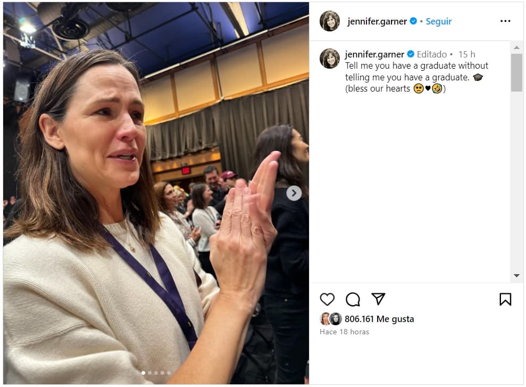
Task: Open jennifer.garner's name above the caption text
Action: (374, 54)
